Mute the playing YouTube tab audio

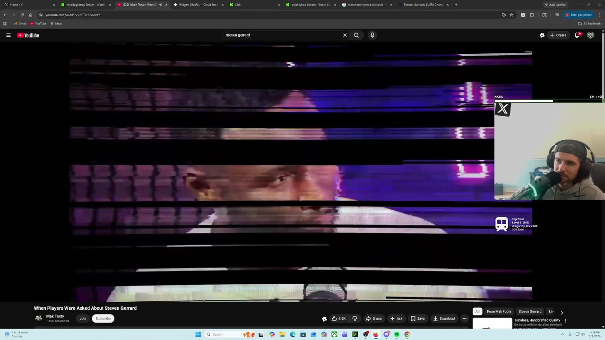tap(161, 5)
